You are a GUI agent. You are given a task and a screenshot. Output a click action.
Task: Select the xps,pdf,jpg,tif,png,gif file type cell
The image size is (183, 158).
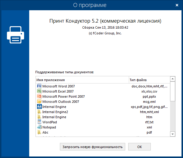[149, 107]
